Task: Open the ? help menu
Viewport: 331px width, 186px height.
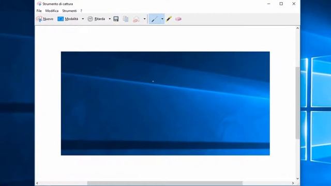Action: tap(81, 11)
